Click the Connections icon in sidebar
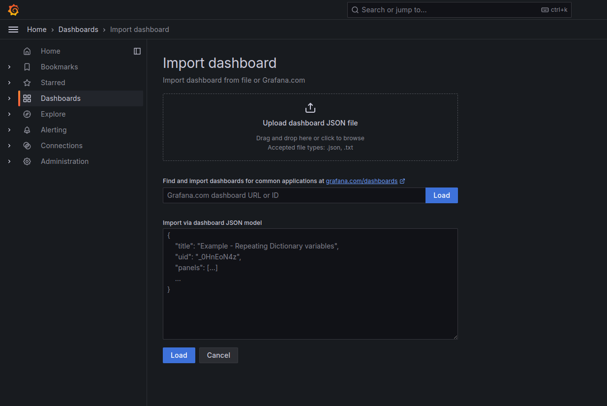This screenshot has height=406, width=607. (27, 146)
